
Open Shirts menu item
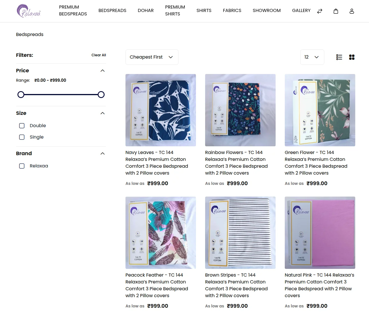204,11
